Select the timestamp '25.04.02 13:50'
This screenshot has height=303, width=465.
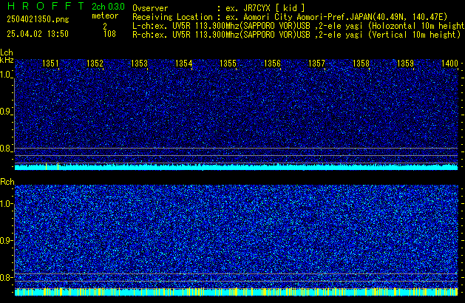click(x=38, y=34)
